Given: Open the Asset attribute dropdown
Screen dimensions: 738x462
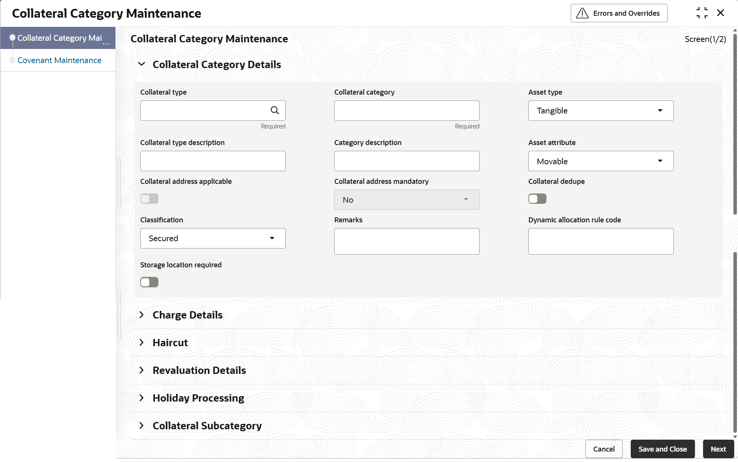Looking at the screenshot, I should [x=601, y=161].
